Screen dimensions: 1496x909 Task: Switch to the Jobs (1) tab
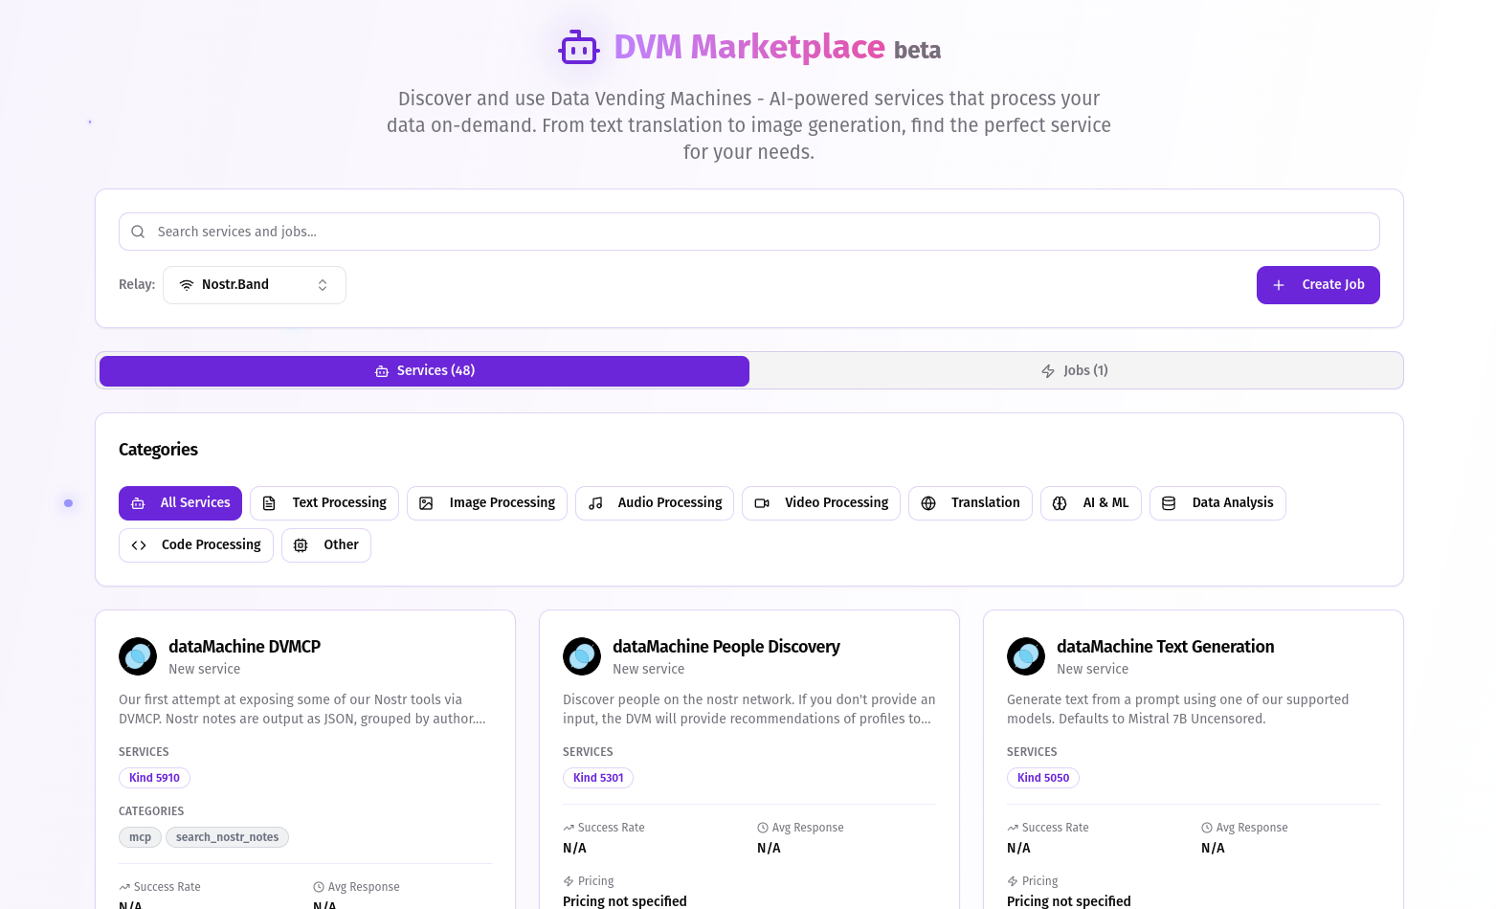(1075, 370)
